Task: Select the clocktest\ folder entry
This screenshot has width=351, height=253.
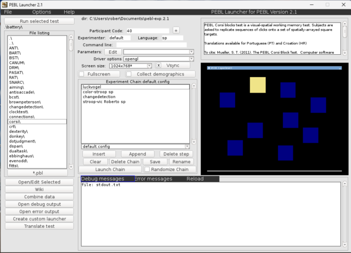Action: [37, 112]
